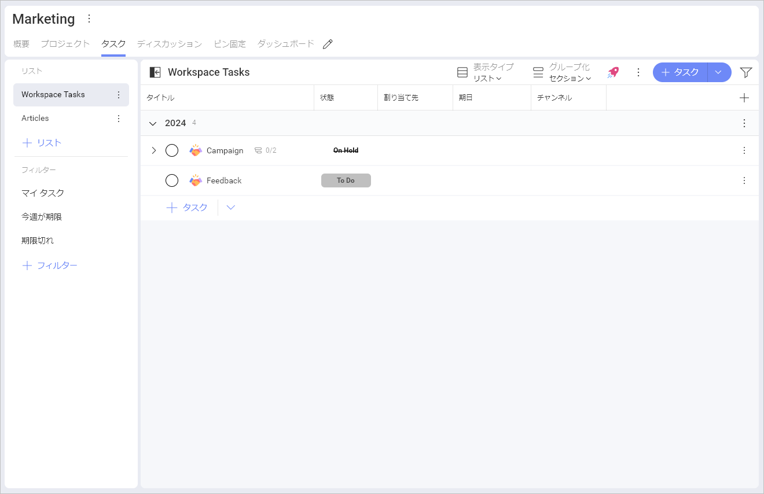Click the Feedback task's colorful app icon
This screenshot has height=494, width=764.
(196, 180)
